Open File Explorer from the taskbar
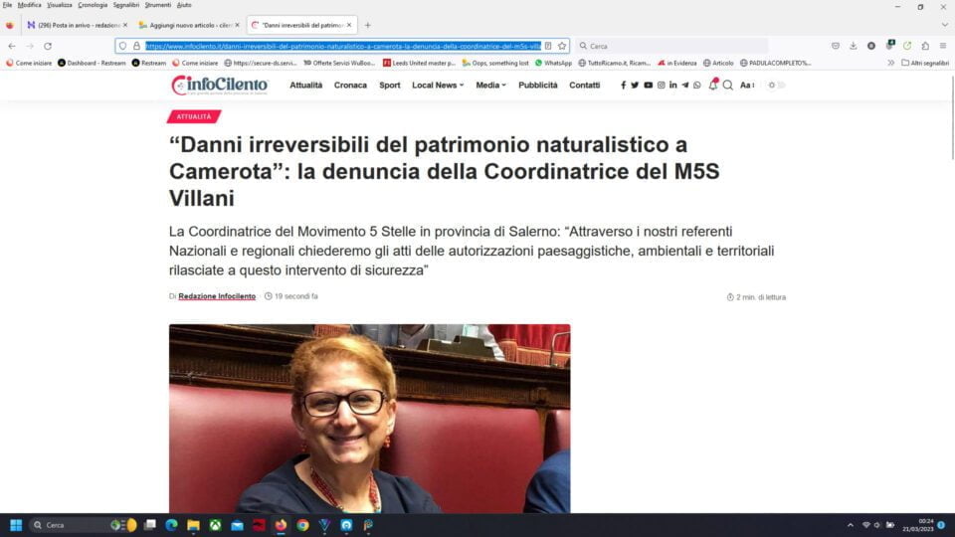 click(193, 525)
